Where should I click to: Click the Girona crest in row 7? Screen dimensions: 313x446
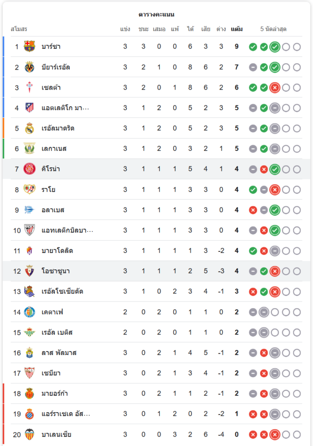click(x=29, y=169)
